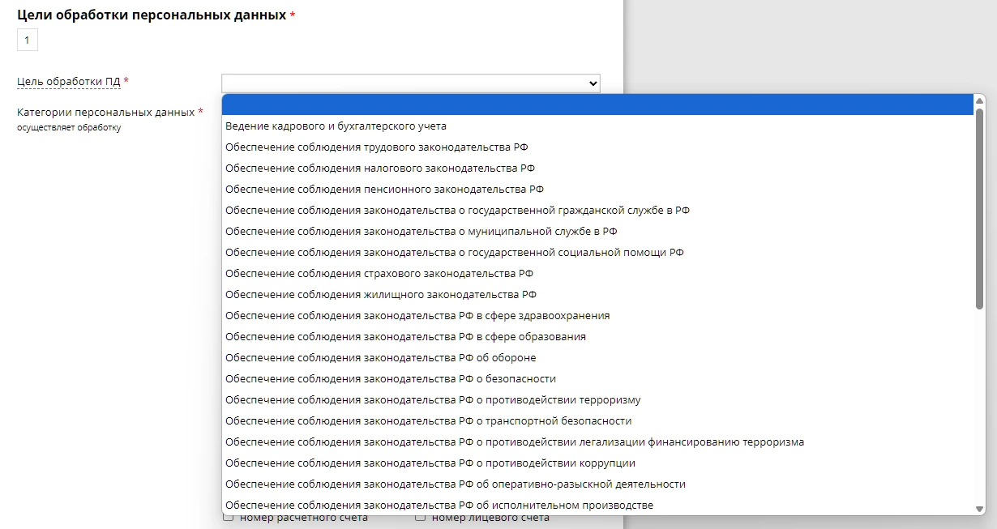Choose the страхового законодательства РФ option
The image size is (997, 529).
(379, 274)
